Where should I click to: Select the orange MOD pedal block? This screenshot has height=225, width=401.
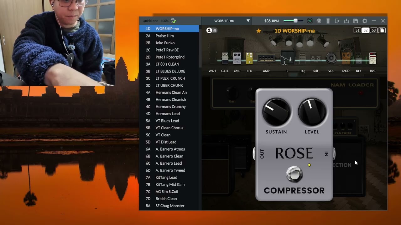coord(346,58)
